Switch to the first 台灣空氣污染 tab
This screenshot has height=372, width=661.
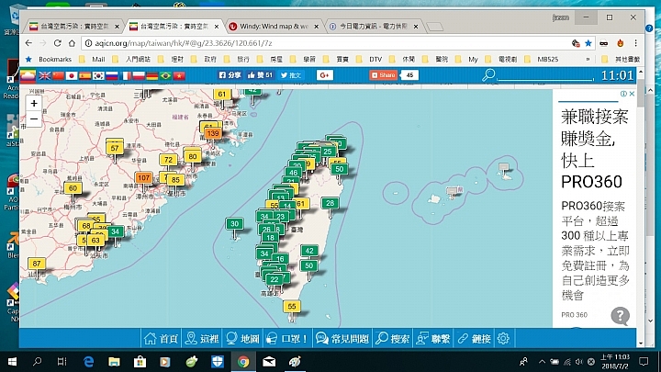tap(74, 26)
